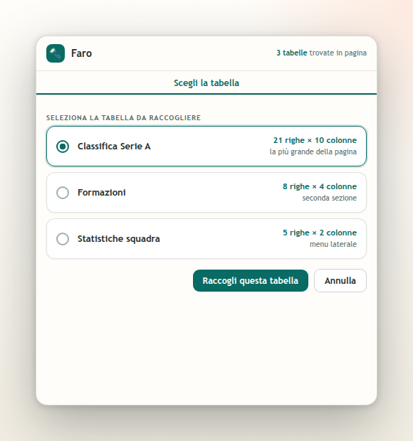The image size is (413, 441).
Task: Open the Scegli la tabella tab
Action: pyautogui.click(x=206, y=83)
